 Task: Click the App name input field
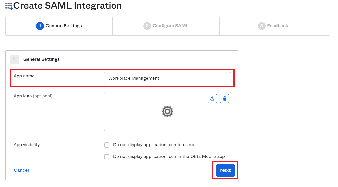167,78
